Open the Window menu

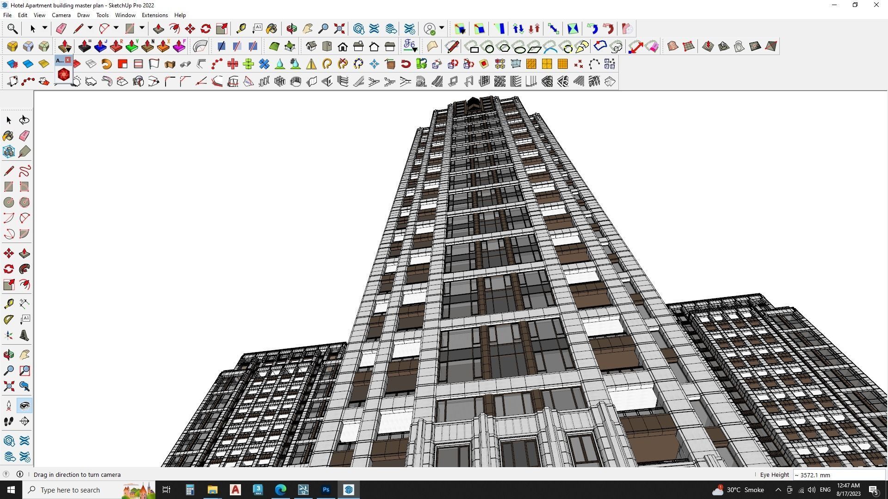click(x=125, y=15)
